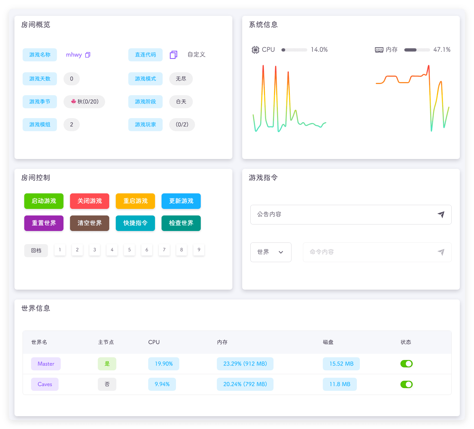The height and width of the screenshot is (429, 474).
Task: Click the CPU chip icon
Action: point(255,50)
